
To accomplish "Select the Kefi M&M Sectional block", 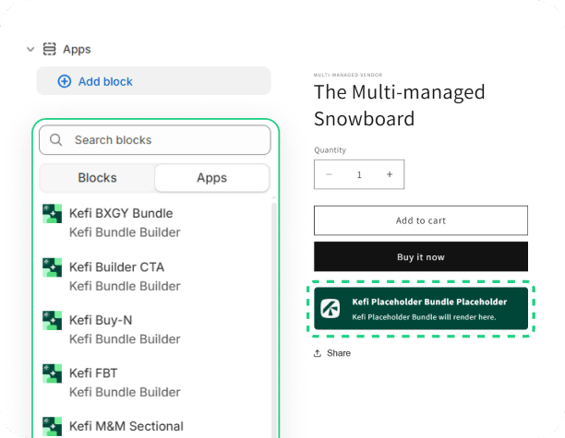I will (155, 426).
